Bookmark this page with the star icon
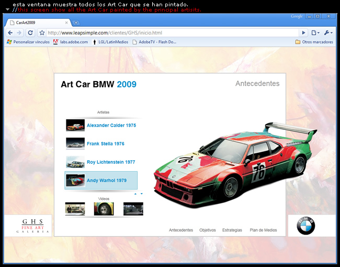Image resolution: width=340 pixels, height=267 pixels. coord(42,32)
